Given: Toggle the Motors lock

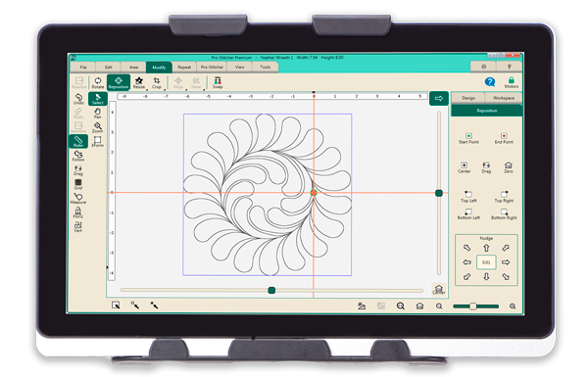Looking at the screenshot, I should coord(512,82).
